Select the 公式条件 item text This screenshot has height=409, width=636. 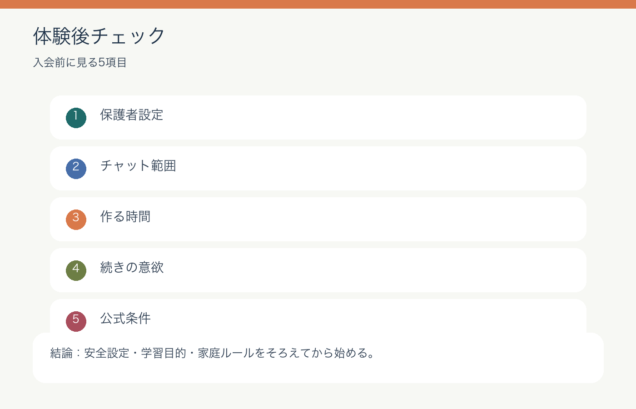click(125, 319)
